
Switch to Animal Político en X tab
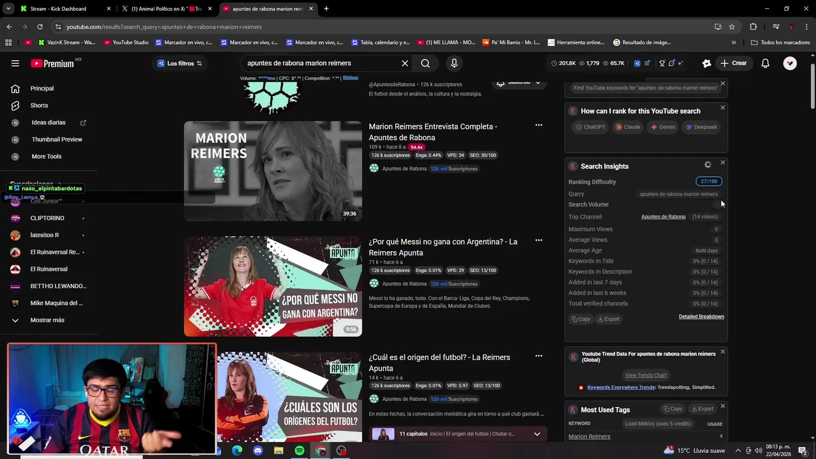click(x=166, y=9)
